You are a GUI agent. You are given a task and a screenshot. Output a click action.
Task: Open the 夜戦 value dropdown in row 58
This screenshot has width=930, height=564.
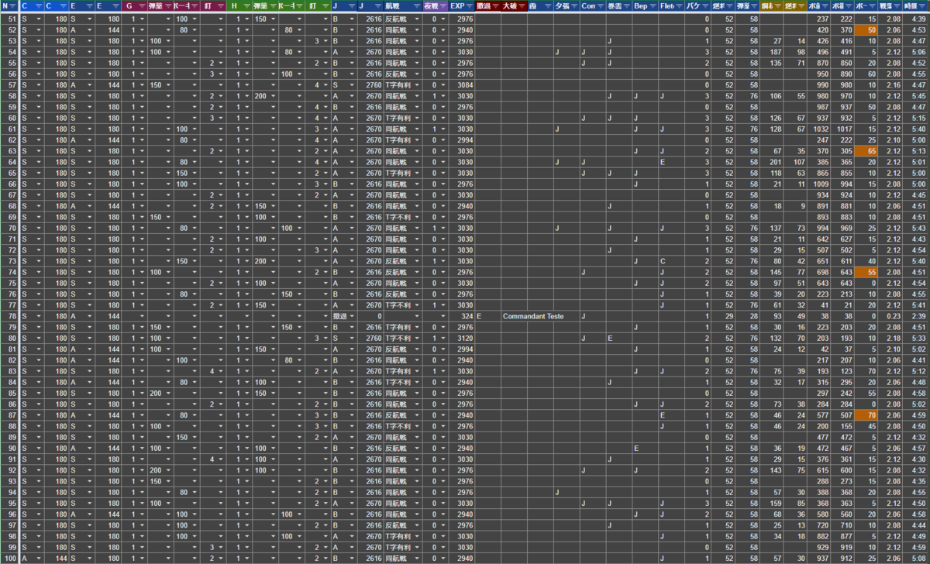(x=443, y=96)
